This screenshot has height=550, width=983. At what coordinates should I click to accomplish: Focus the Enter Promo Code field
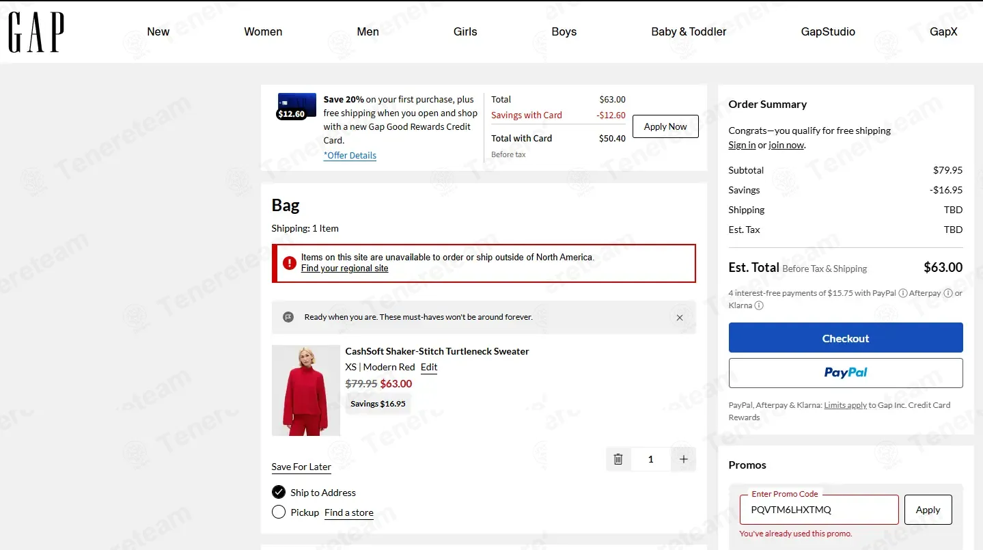pos(819,510)
